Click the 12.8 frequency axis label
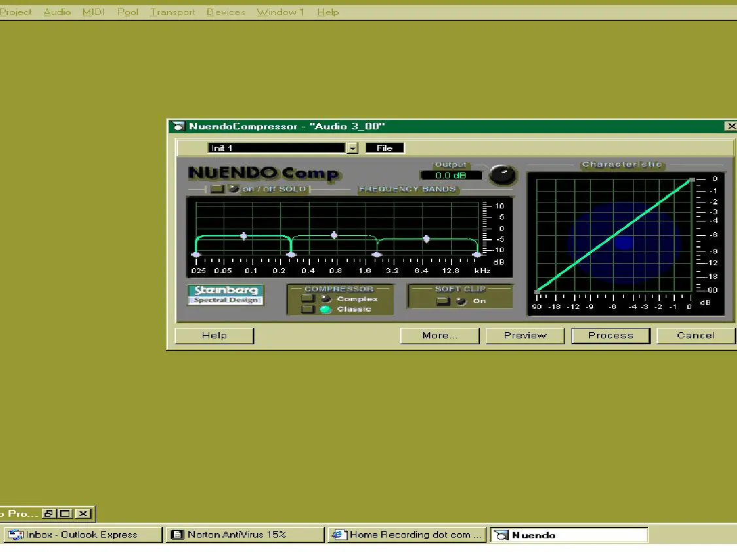The height and width of the screenshot is (552, 737). tap(451, 271)
